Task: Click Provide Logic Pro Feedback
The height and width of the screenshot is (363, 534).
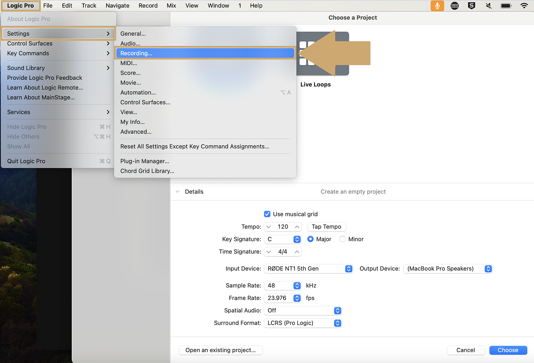Action: click(58, 78)
